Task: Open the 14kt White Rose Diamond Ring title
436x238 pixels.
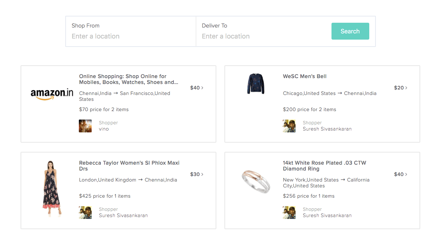Action: (324, 166)
